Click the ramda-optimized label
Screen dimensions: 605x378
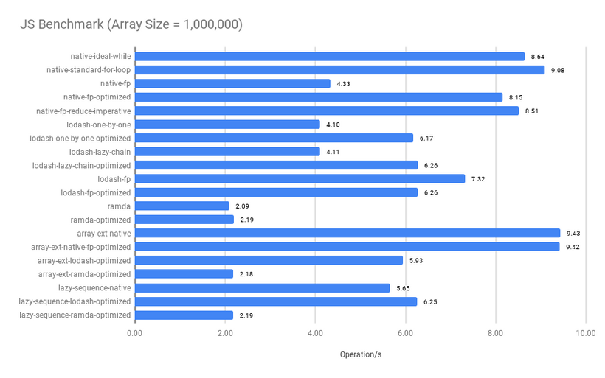[100, 220]
